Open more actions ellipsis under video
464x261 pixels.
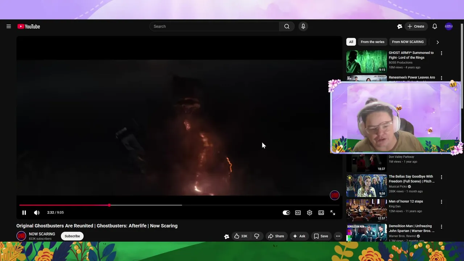click(x=338, y=236)
